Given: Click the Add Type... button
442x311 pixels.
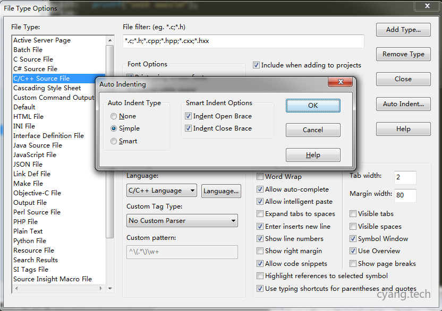Looking at the screenshot, I should pyautogui.click(x=403, y=30).
